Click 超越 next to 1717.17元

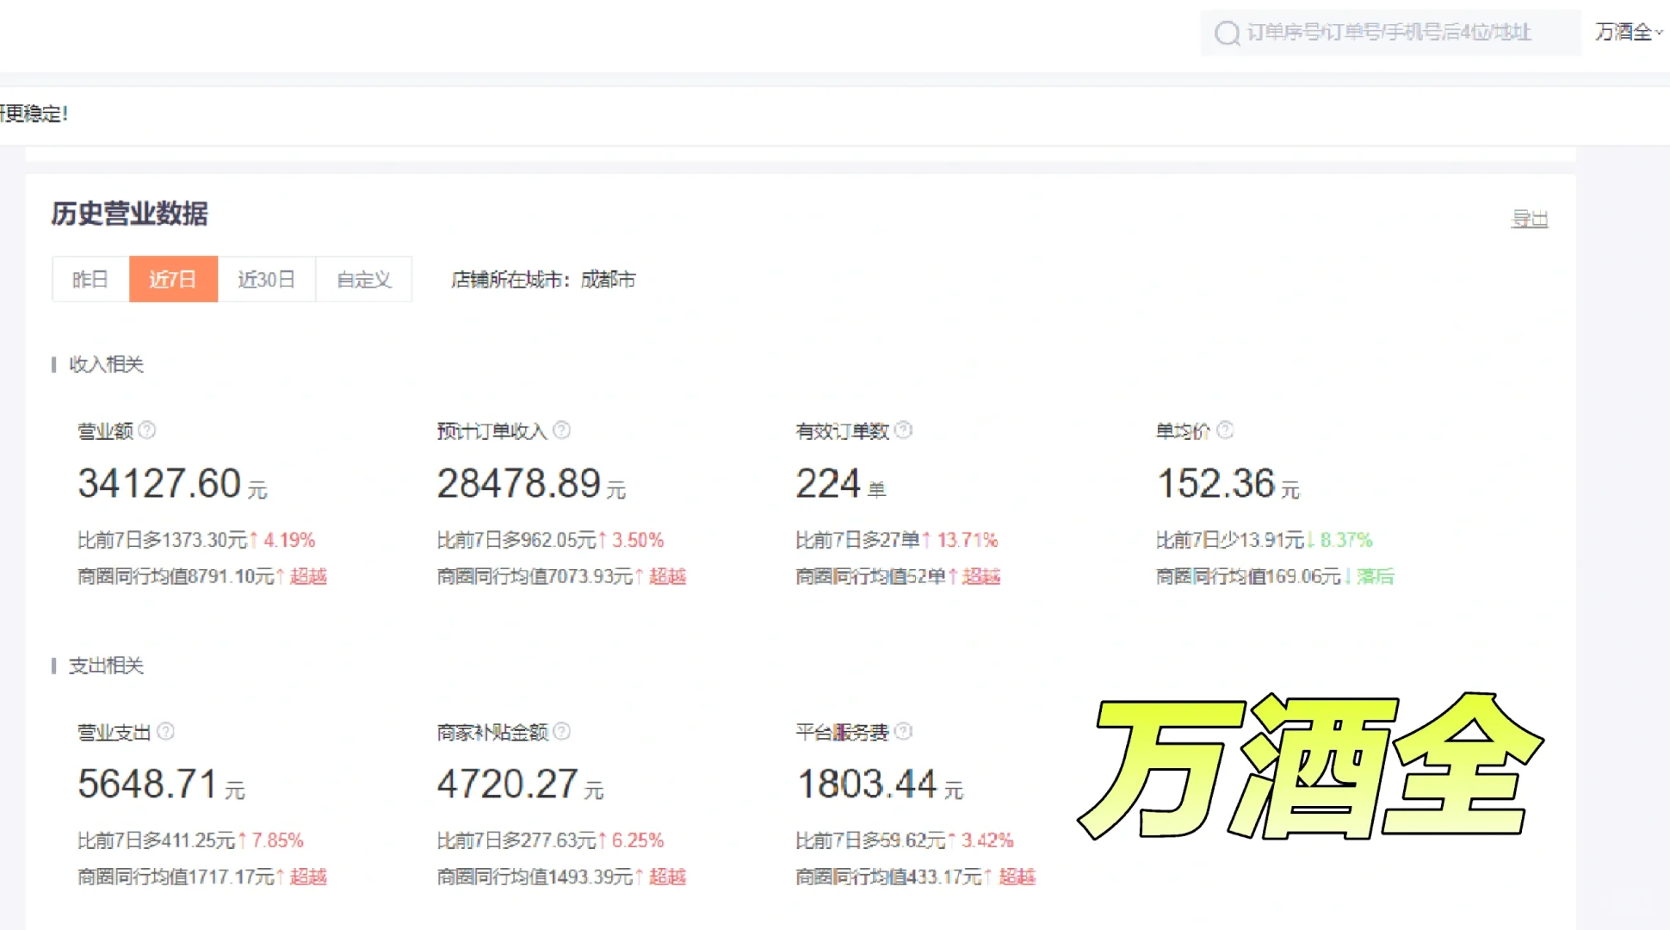pyautogui.click(x=308, y=877)
